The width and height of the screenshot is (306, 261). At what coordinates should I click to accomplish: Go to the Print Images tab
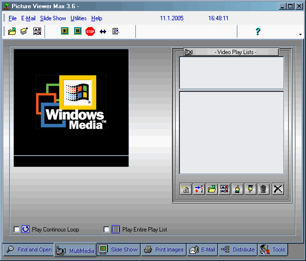click(163, 249)
